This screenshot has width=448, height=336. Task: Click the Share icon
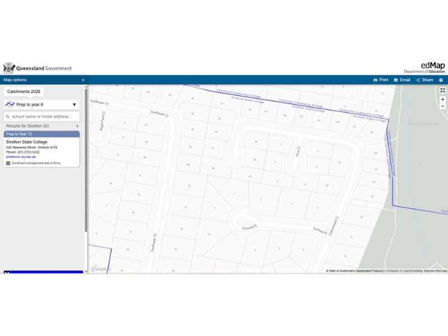click(418, 80)
